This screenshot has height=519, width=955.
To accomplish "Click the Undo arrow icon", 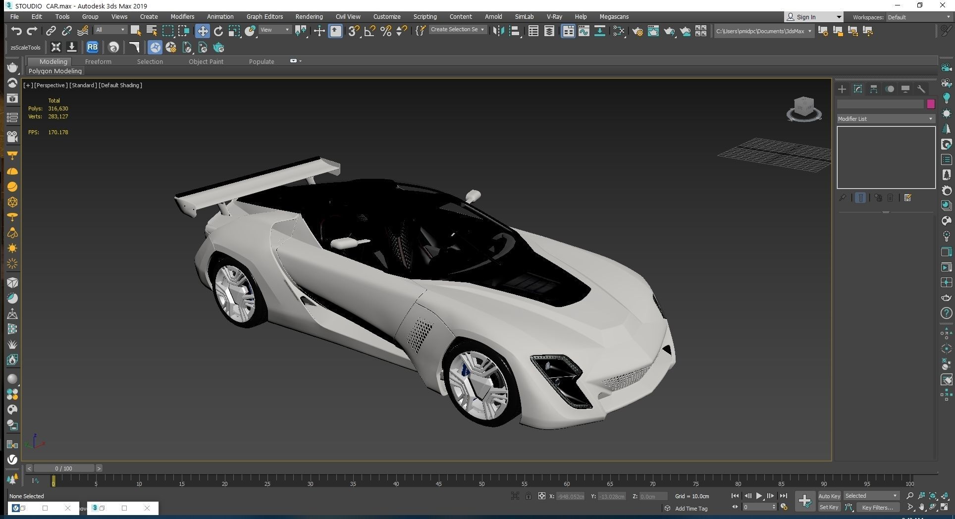I will click(x=16, y=31).
